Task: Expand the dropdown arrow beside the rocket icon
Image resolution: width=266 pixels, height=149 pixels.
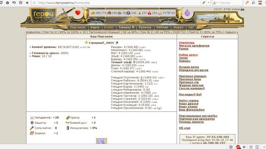Action: 209,3
